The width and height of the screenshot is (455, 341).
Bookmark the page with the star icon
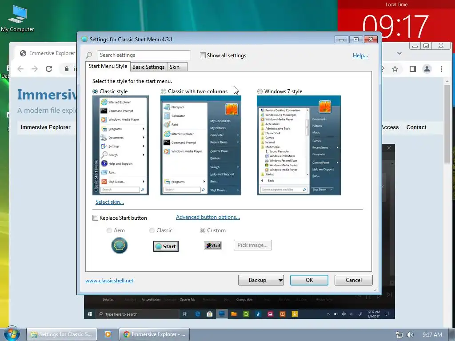395,69
